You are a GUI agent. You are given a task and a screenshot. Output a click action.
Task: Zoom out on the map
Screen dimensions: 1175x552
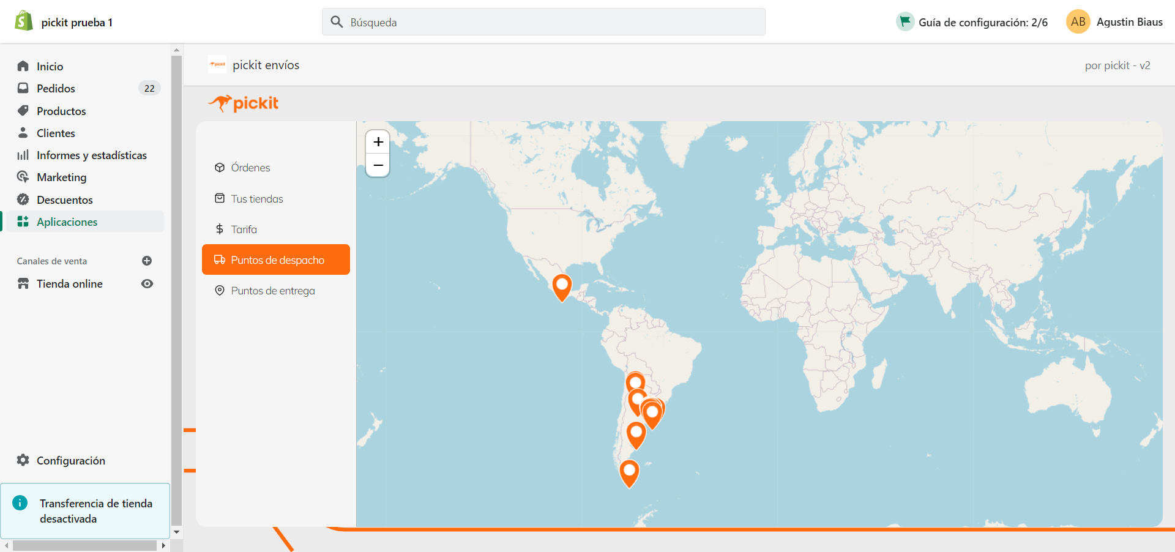coord(378,165)
